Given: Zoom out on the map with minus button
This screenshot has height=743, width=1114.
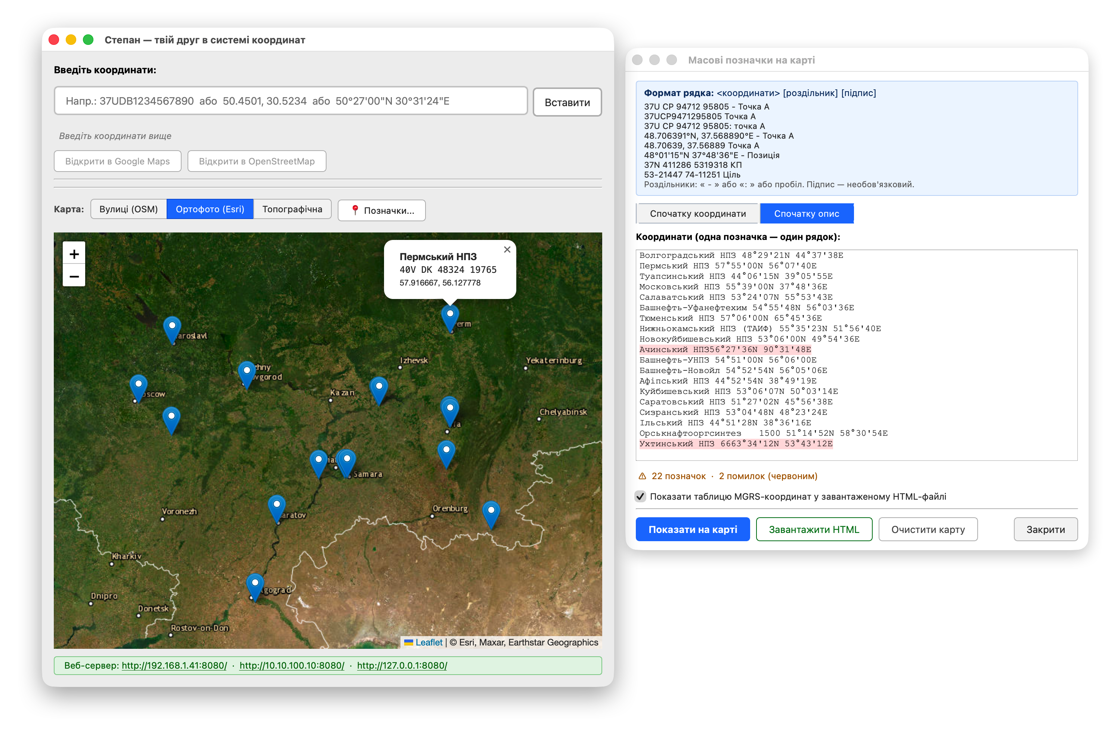Looking at the screenshot, I should coord(74,276).
